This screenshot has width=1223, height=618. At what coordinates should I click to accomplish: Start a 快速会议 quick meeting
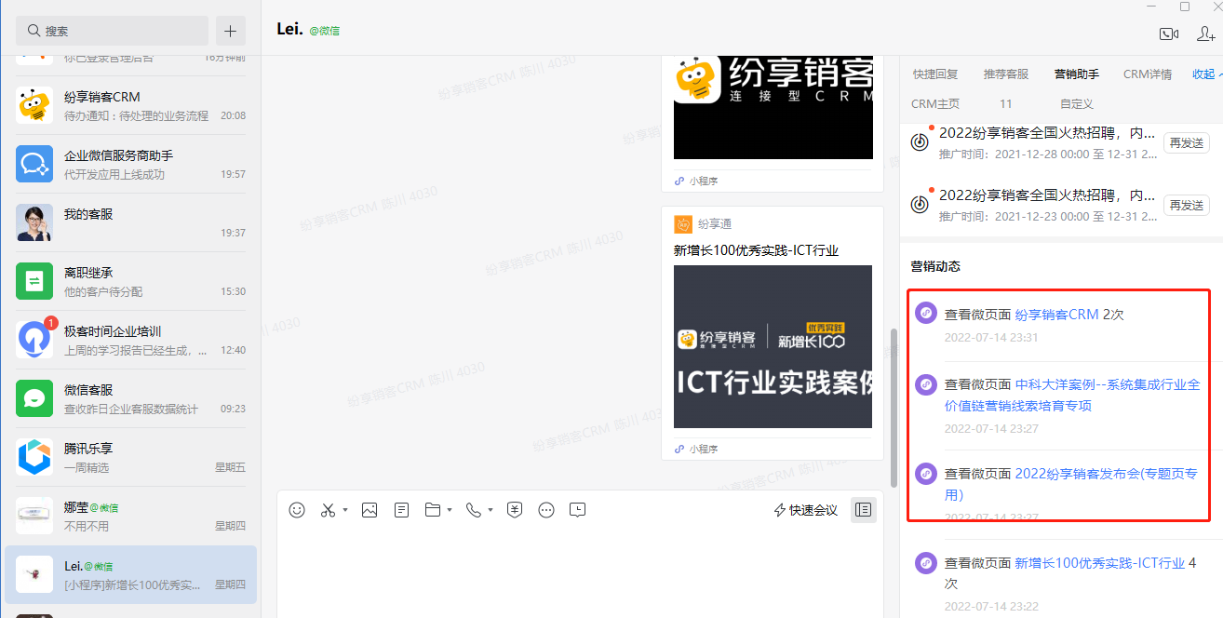pos(806,510)
